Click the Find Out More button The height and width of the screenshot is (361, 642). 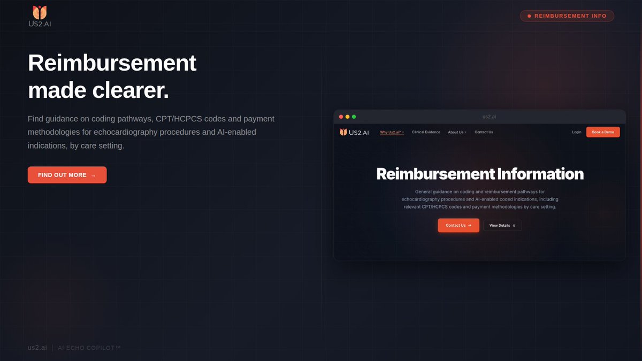(67, 175)
